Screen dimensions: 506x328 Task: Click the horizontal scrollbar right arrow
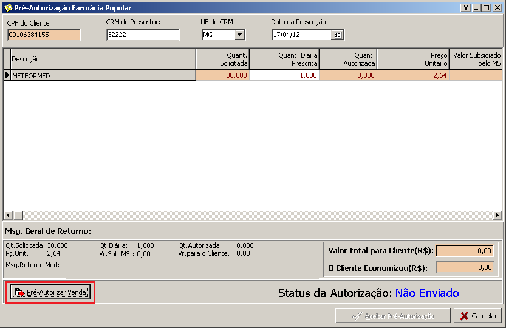click(x=497, y=216)
